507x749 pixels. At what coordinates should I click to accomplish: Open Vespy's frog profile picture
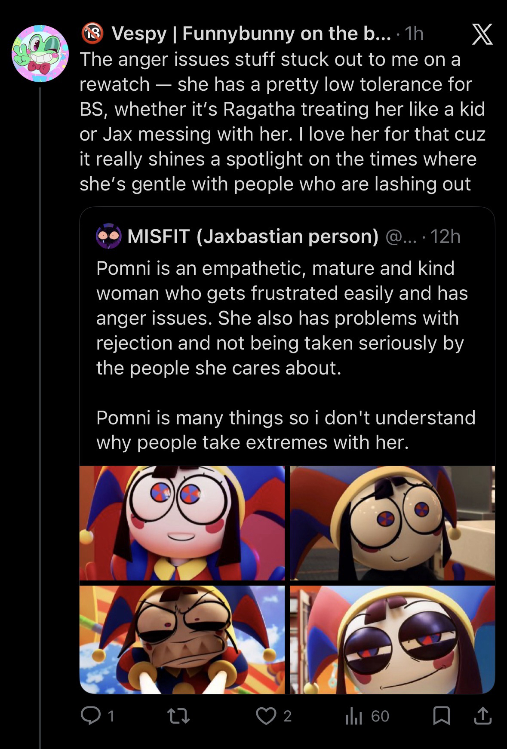tap(40, 53)
